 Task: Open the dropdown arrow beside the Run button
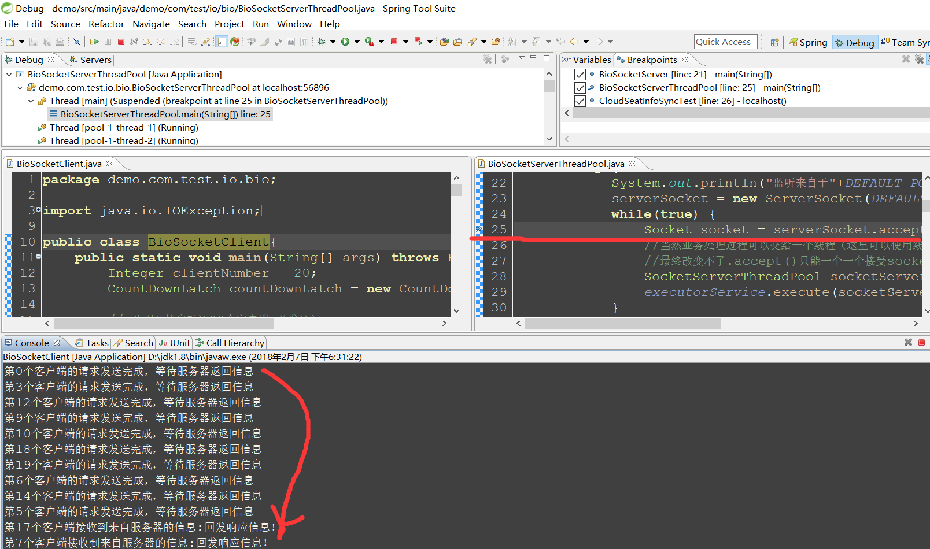pos(357,42)
